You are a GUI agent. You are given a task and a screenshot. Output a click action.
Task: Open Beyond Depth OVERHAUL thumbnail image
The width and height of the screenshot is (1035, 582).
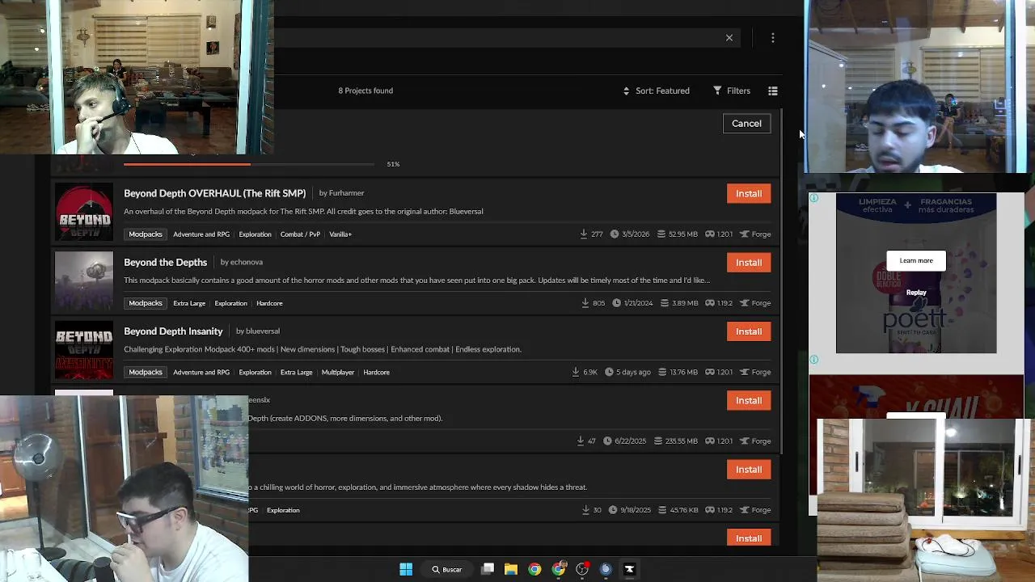click(x=84, y=212)
